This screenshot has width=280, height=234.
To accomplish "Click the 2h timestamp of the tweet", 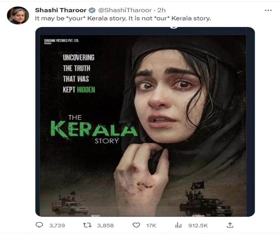I will (x=161, y=10).
